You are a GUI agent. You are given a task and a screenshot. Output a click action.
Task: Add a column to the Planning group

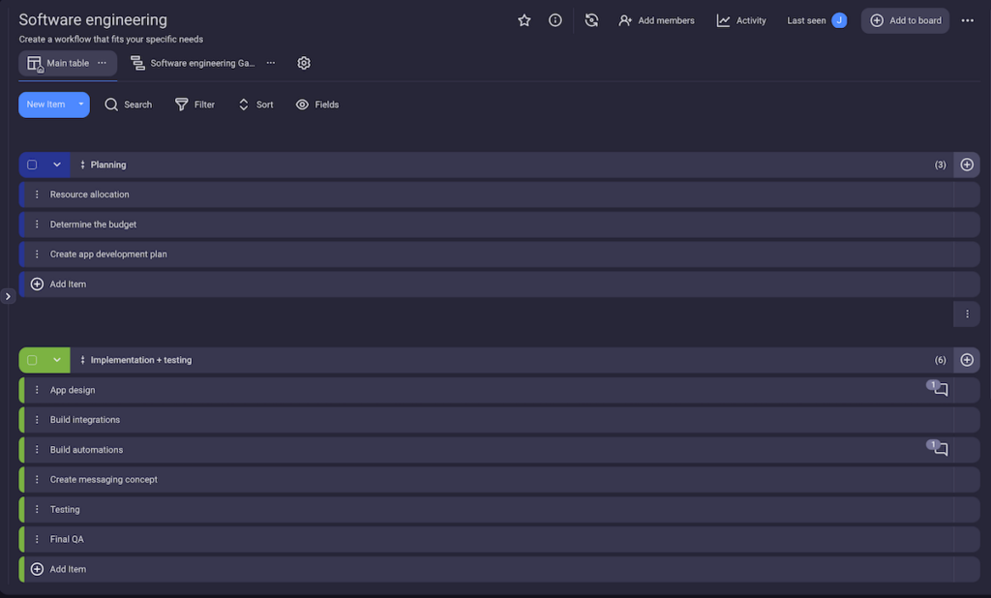[967, 164]
